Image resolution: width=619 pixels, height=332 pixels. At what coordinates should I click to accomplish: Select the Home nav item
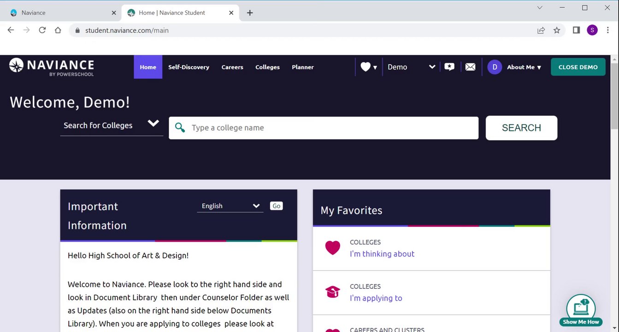(148, 67)
